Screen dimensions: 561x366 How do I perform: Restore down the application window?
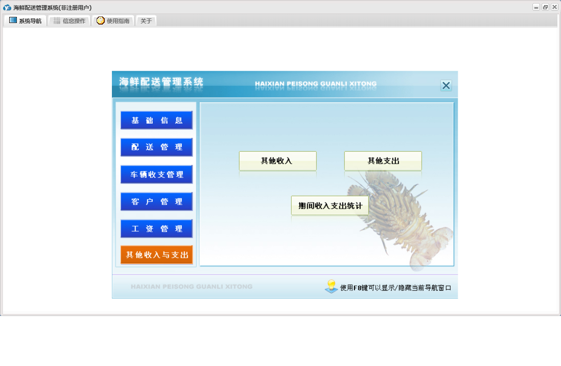pyautogui.click(x=545, y=7)
